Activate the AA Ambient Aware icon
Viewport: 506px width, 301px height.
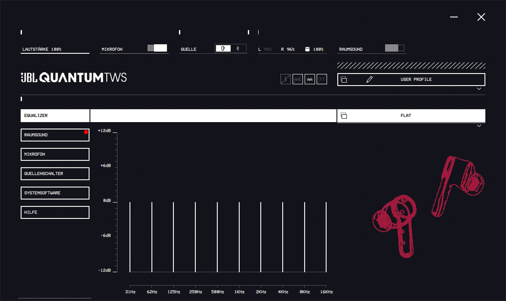(310, 80)
